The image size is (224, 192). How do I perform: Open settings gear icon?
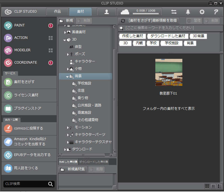point(202,12)
